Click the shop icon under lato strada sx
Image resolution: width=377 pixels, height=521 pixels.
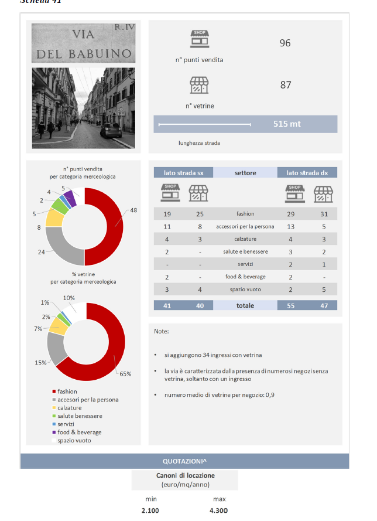click(x=170, y=192)
